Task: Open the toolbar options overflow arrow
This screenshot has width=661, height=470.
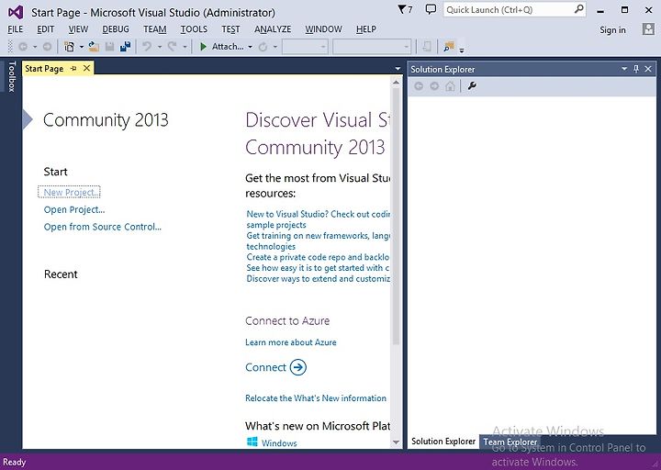Action: [x=462, y=50]
